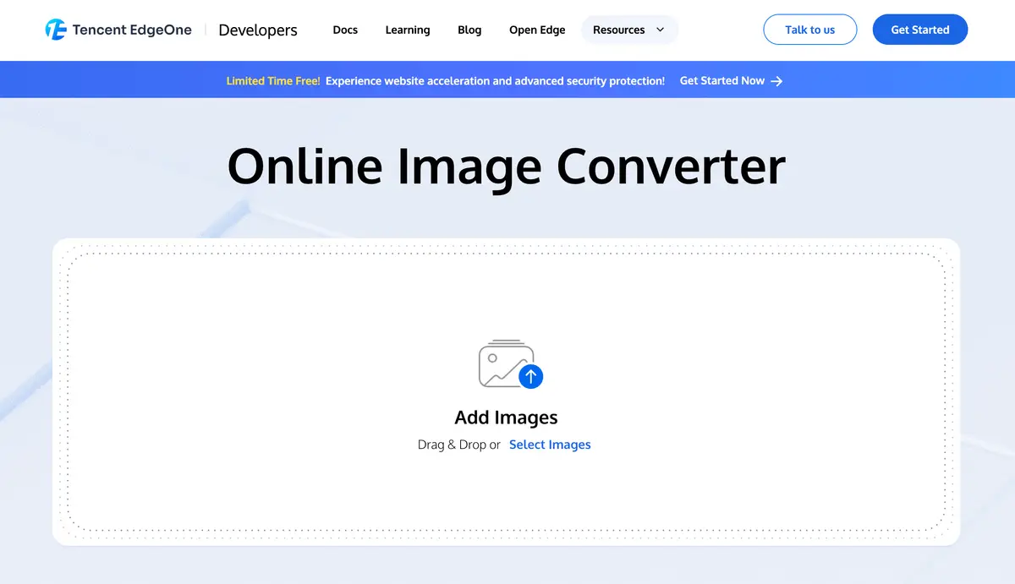Open the Learning menu item
Image resolution: width=1015 pixels, height=584 pixels.
pos(408,30)
